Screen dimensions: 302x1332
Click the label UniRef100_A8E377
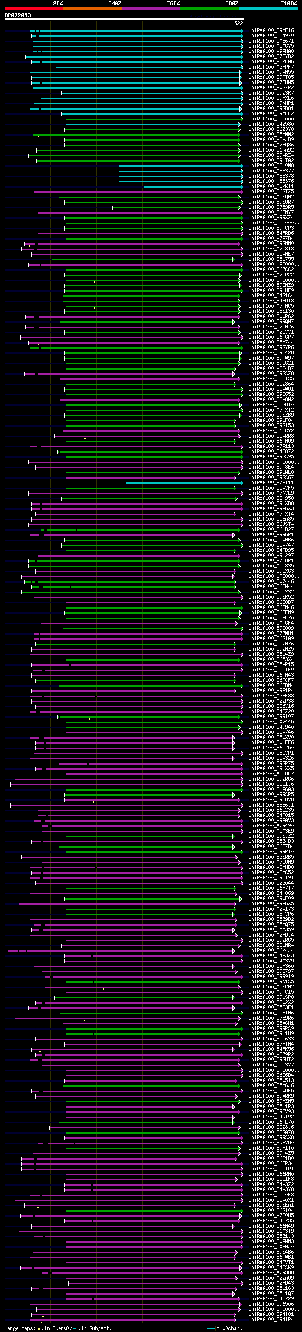271,171
